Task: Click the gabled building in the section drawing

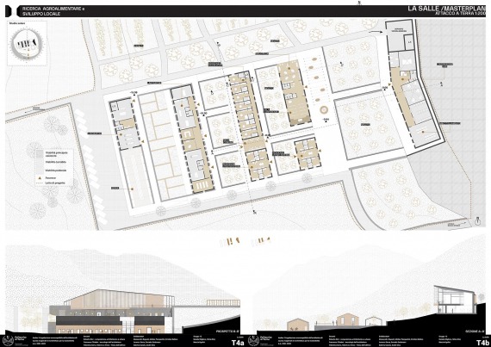Action: click(297, 325)
